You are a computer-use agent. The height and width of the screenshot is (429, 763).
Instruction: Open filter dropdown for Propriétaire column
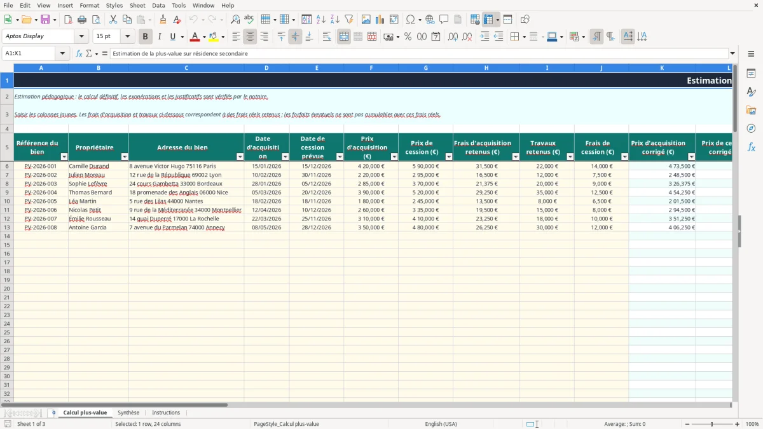point(125,156)
